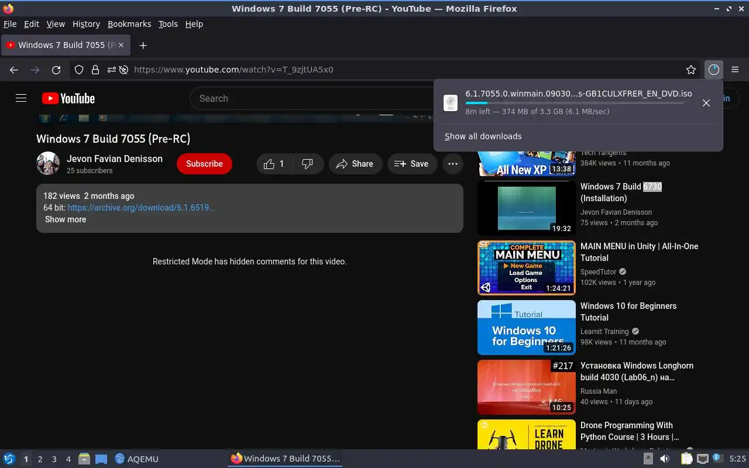The height and width of the screenshot is (468, 749).
Task: Open the Bookmarks menu
Action: point(129,24)
